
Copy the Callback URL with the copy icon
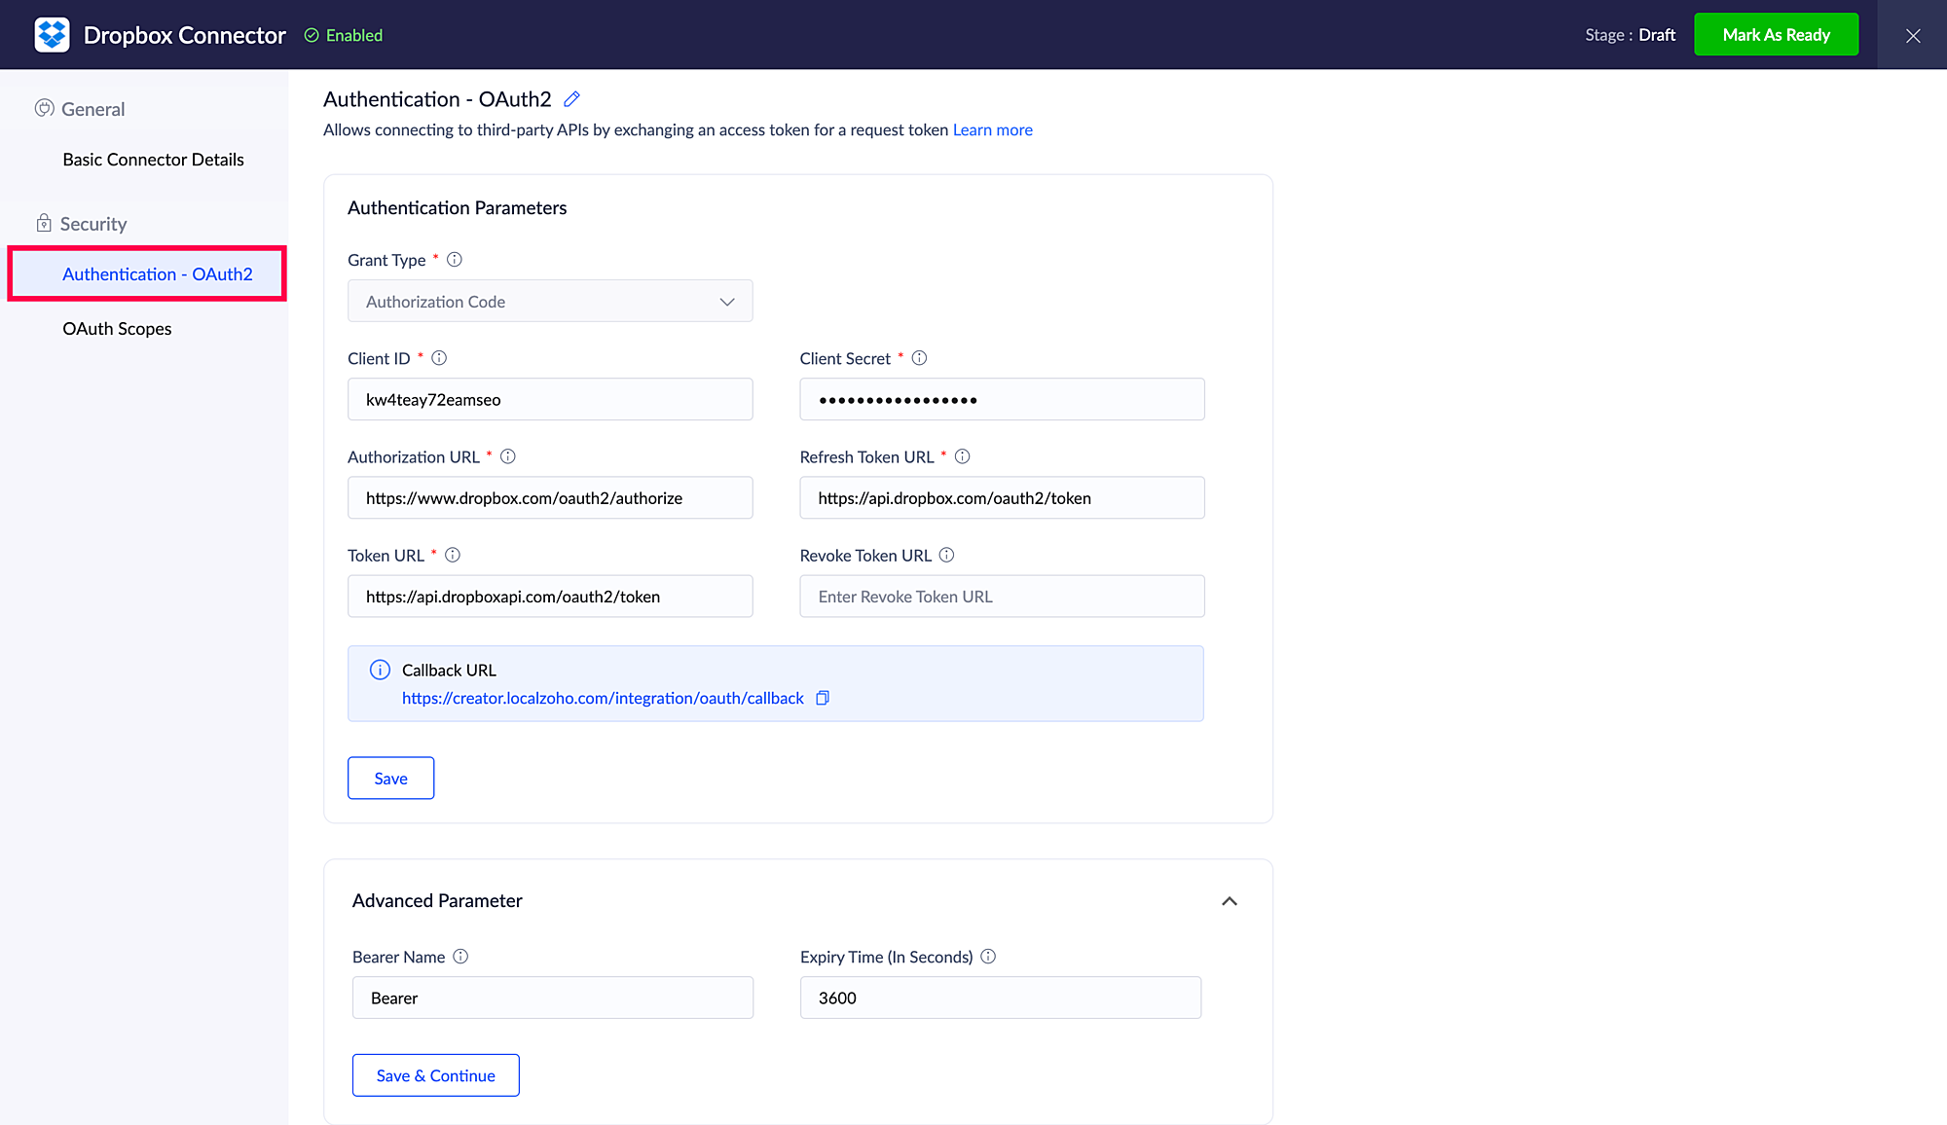(x=823, y=698)
